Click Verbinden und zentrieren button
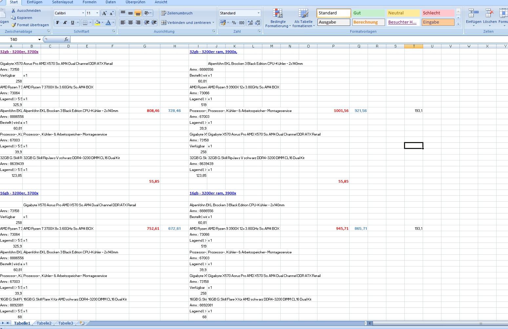Viewport: 508px width, 329px height. tap(186, 23)
